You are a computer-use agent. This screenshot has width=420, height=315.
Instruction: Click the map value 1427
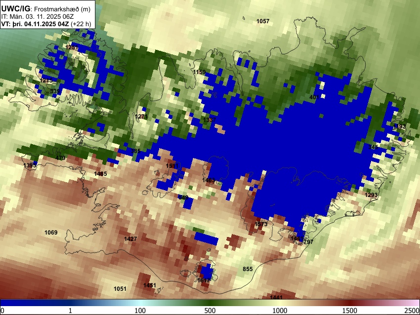coord(130,239)
